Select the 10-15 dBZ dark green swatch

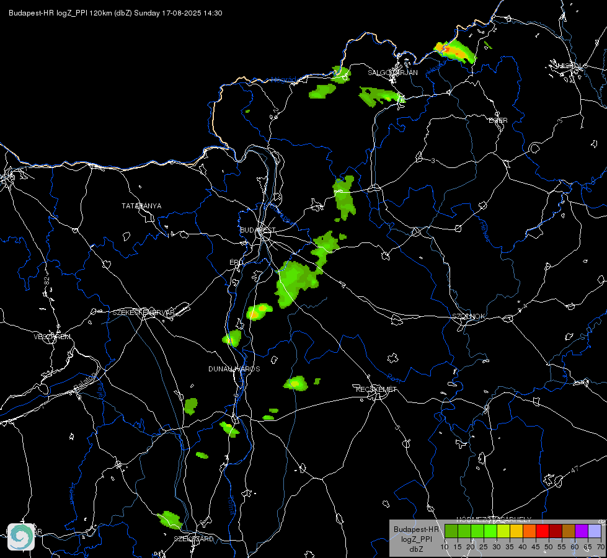451,531
